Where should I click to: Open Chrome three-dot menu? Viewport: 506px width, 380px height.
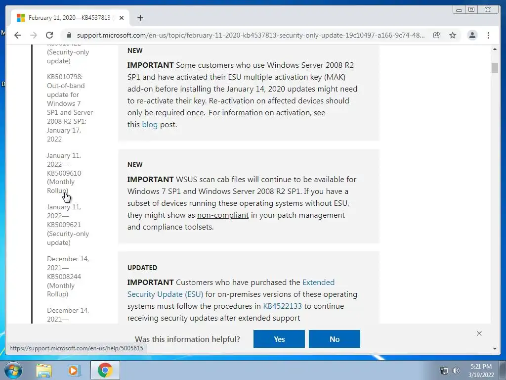pyautogui.click(x=488, y=35)
